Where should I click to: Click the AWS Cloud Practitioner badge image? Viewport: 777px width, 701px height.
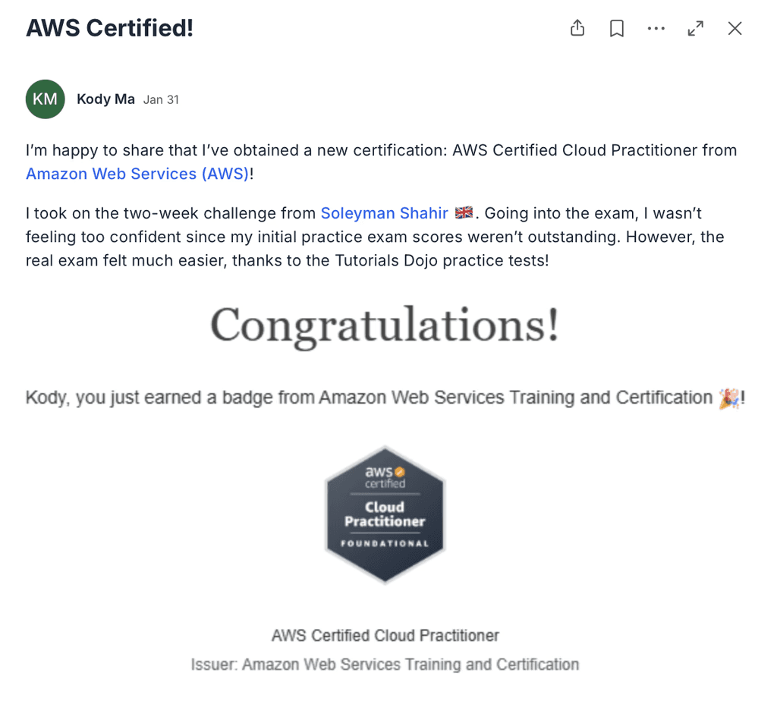(x=385, y=515)
